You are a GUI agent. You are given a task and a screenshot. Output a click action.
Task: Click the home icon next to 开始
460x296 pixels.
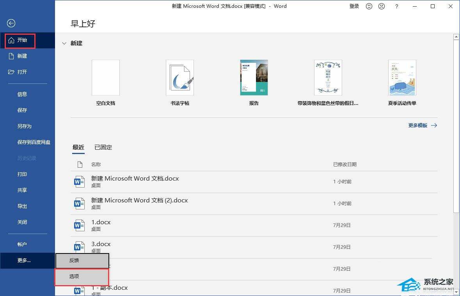tap(11, 40)
